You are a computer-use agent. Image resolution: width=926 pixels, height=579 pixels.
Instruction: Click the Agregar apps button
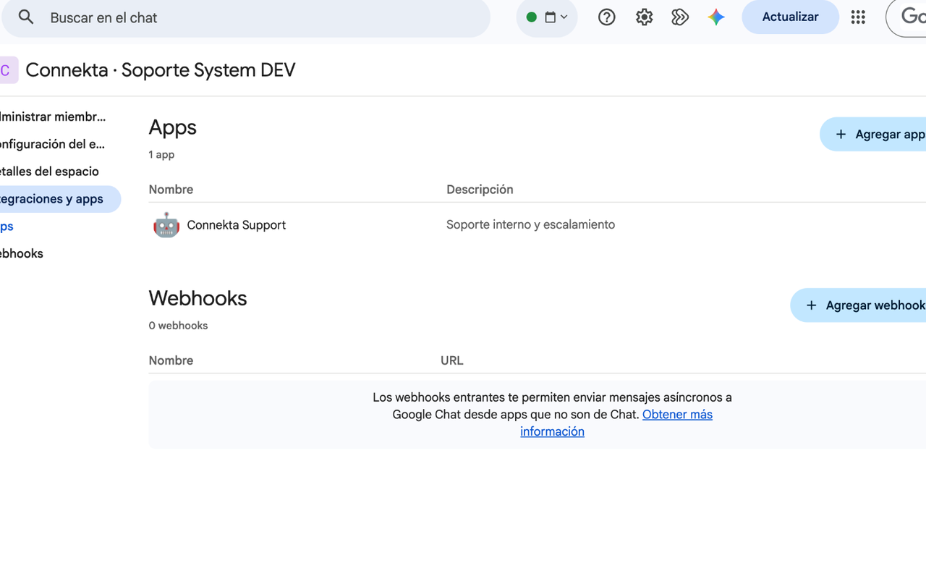(874, 135)
